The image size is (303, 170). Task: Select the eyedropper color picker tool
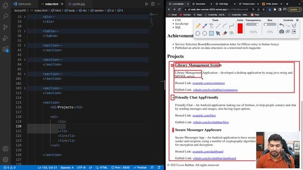click(x=205, y=26)
